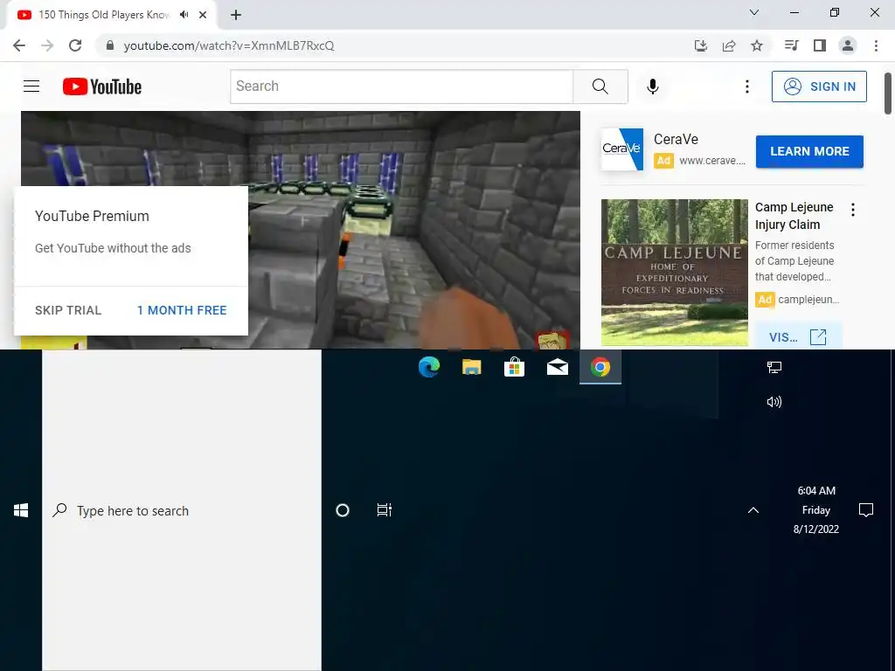The height and width of the screenshot is (671, 895).
Task: Open the Action Center notifications icon
Action: pyautogui.click(x=866, y=509)
